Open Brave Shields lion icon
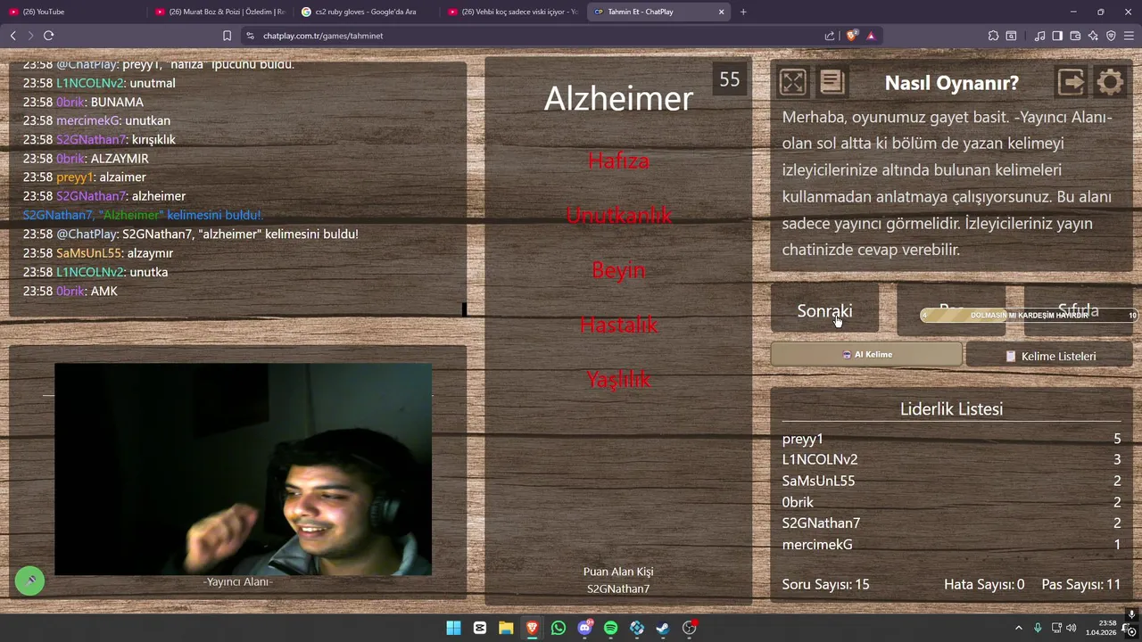The height and width of the screenshot is (642, 1142). (x=852, y=36)
